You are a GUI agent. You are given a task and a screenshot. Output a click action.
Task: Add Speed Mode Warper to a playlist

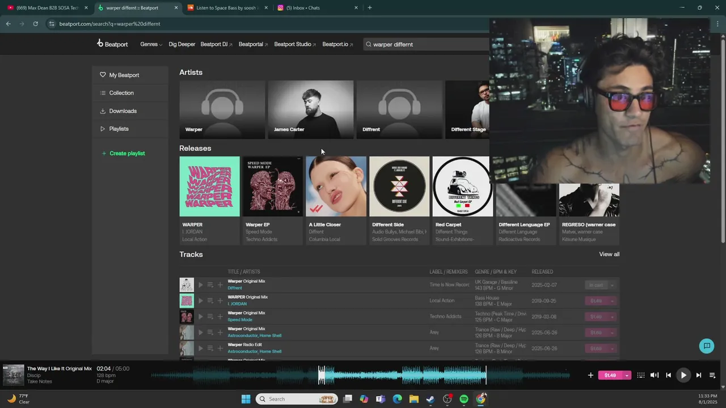220,317
